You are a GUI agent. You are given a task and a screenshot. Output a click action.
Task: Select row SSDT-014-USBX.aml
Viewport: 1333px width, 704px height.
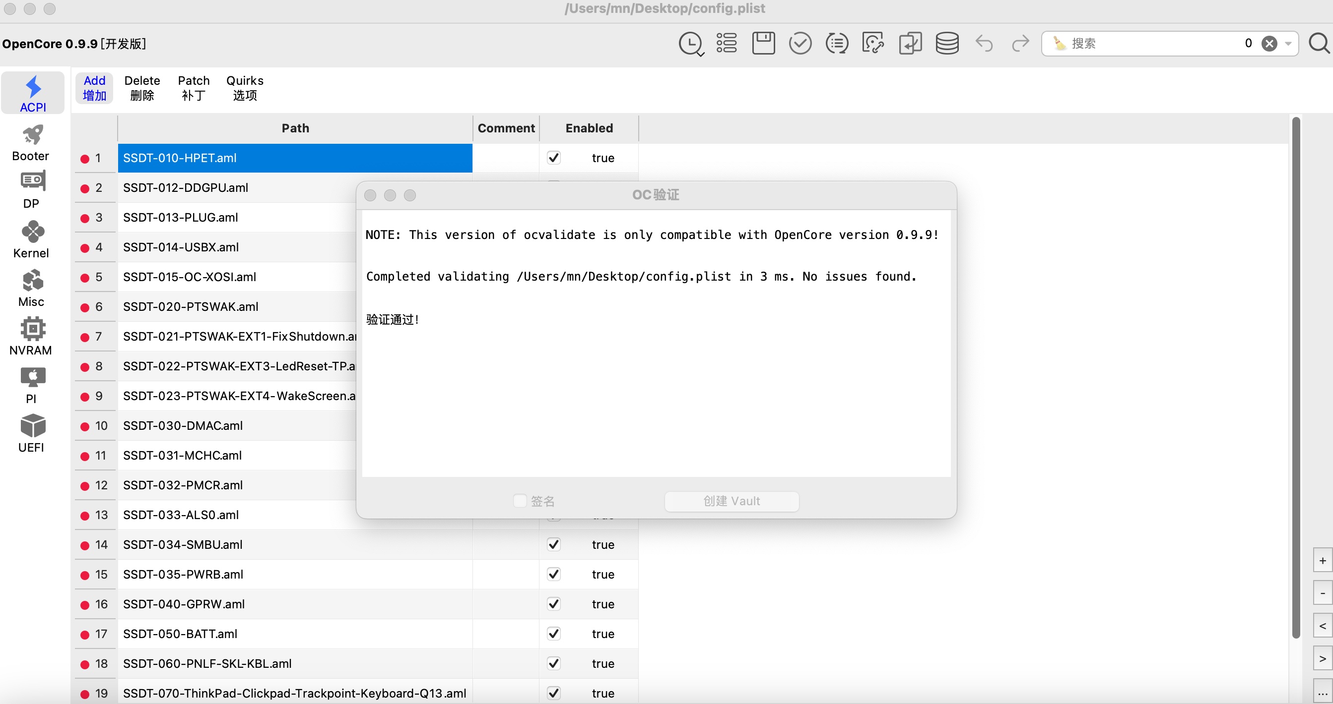pos(237,247)
